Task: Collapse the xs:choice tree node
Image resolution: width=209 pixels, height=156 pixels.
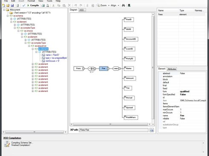Action: (x=18, y=31)
